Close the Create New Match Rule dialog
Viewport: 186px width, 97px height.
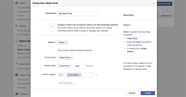coord(154,3)
